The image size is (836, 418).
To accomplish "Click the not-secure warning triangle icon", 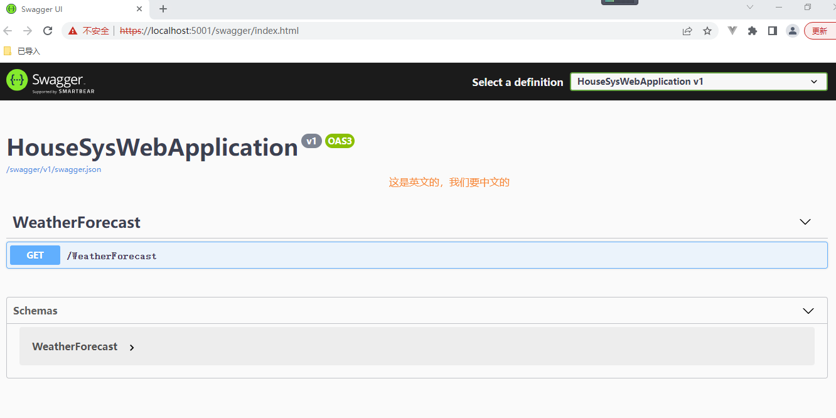I will tap(73, 31).
